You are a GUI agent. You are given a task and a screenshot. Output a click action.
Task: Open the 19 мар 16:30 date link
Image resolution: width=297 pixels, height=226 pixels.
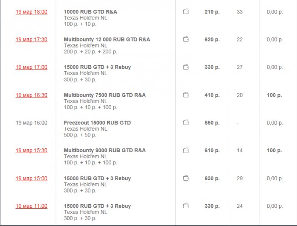point(31,95)
